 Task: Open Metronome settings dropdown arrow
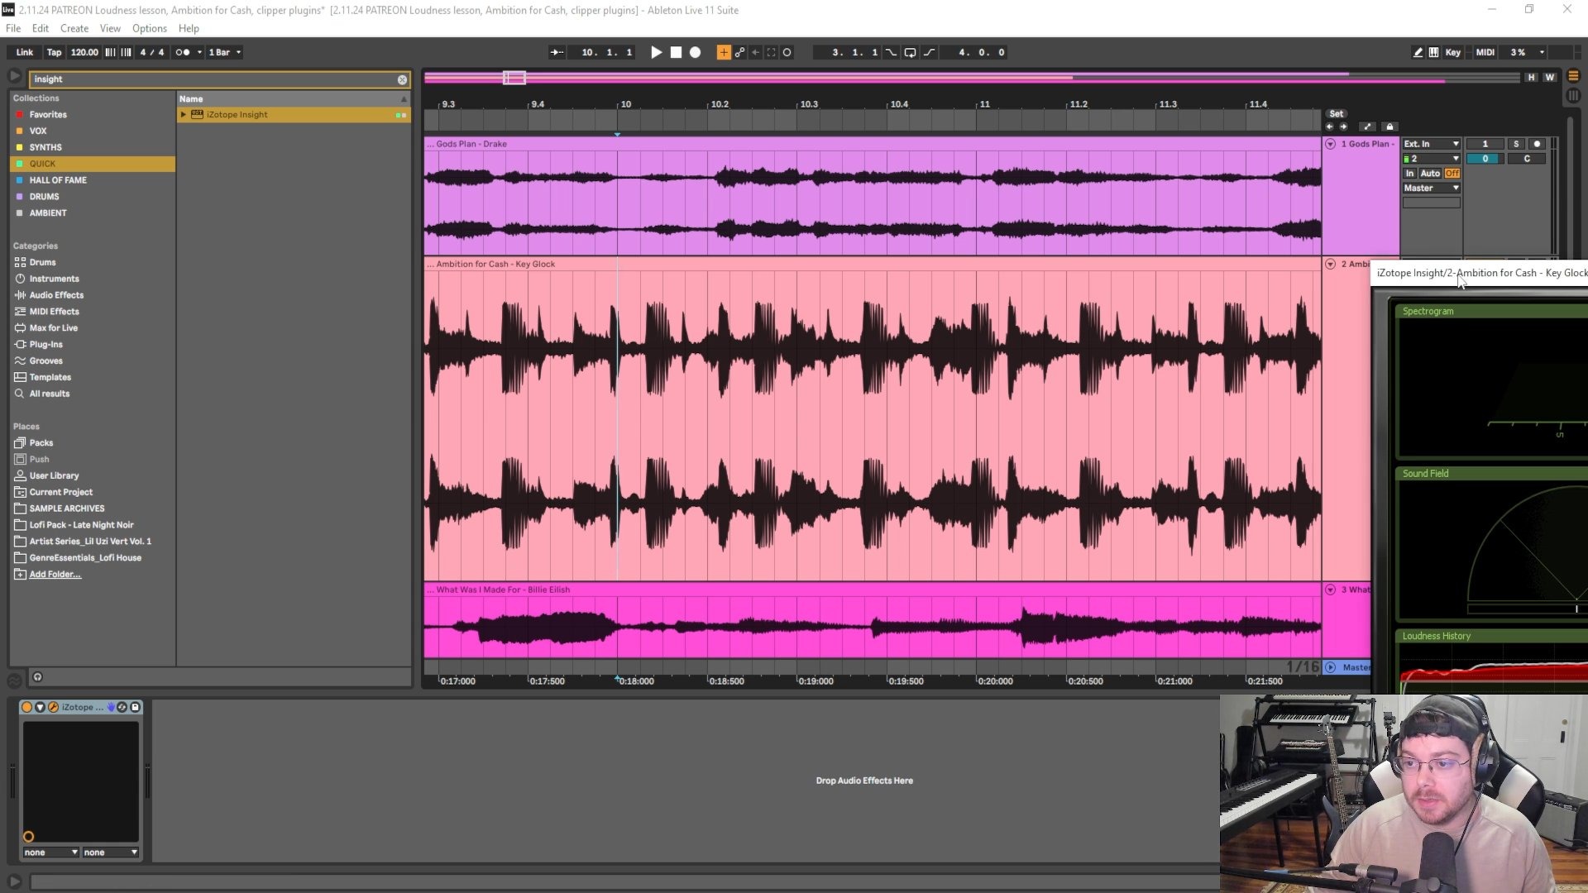click(x=199, y=52)
